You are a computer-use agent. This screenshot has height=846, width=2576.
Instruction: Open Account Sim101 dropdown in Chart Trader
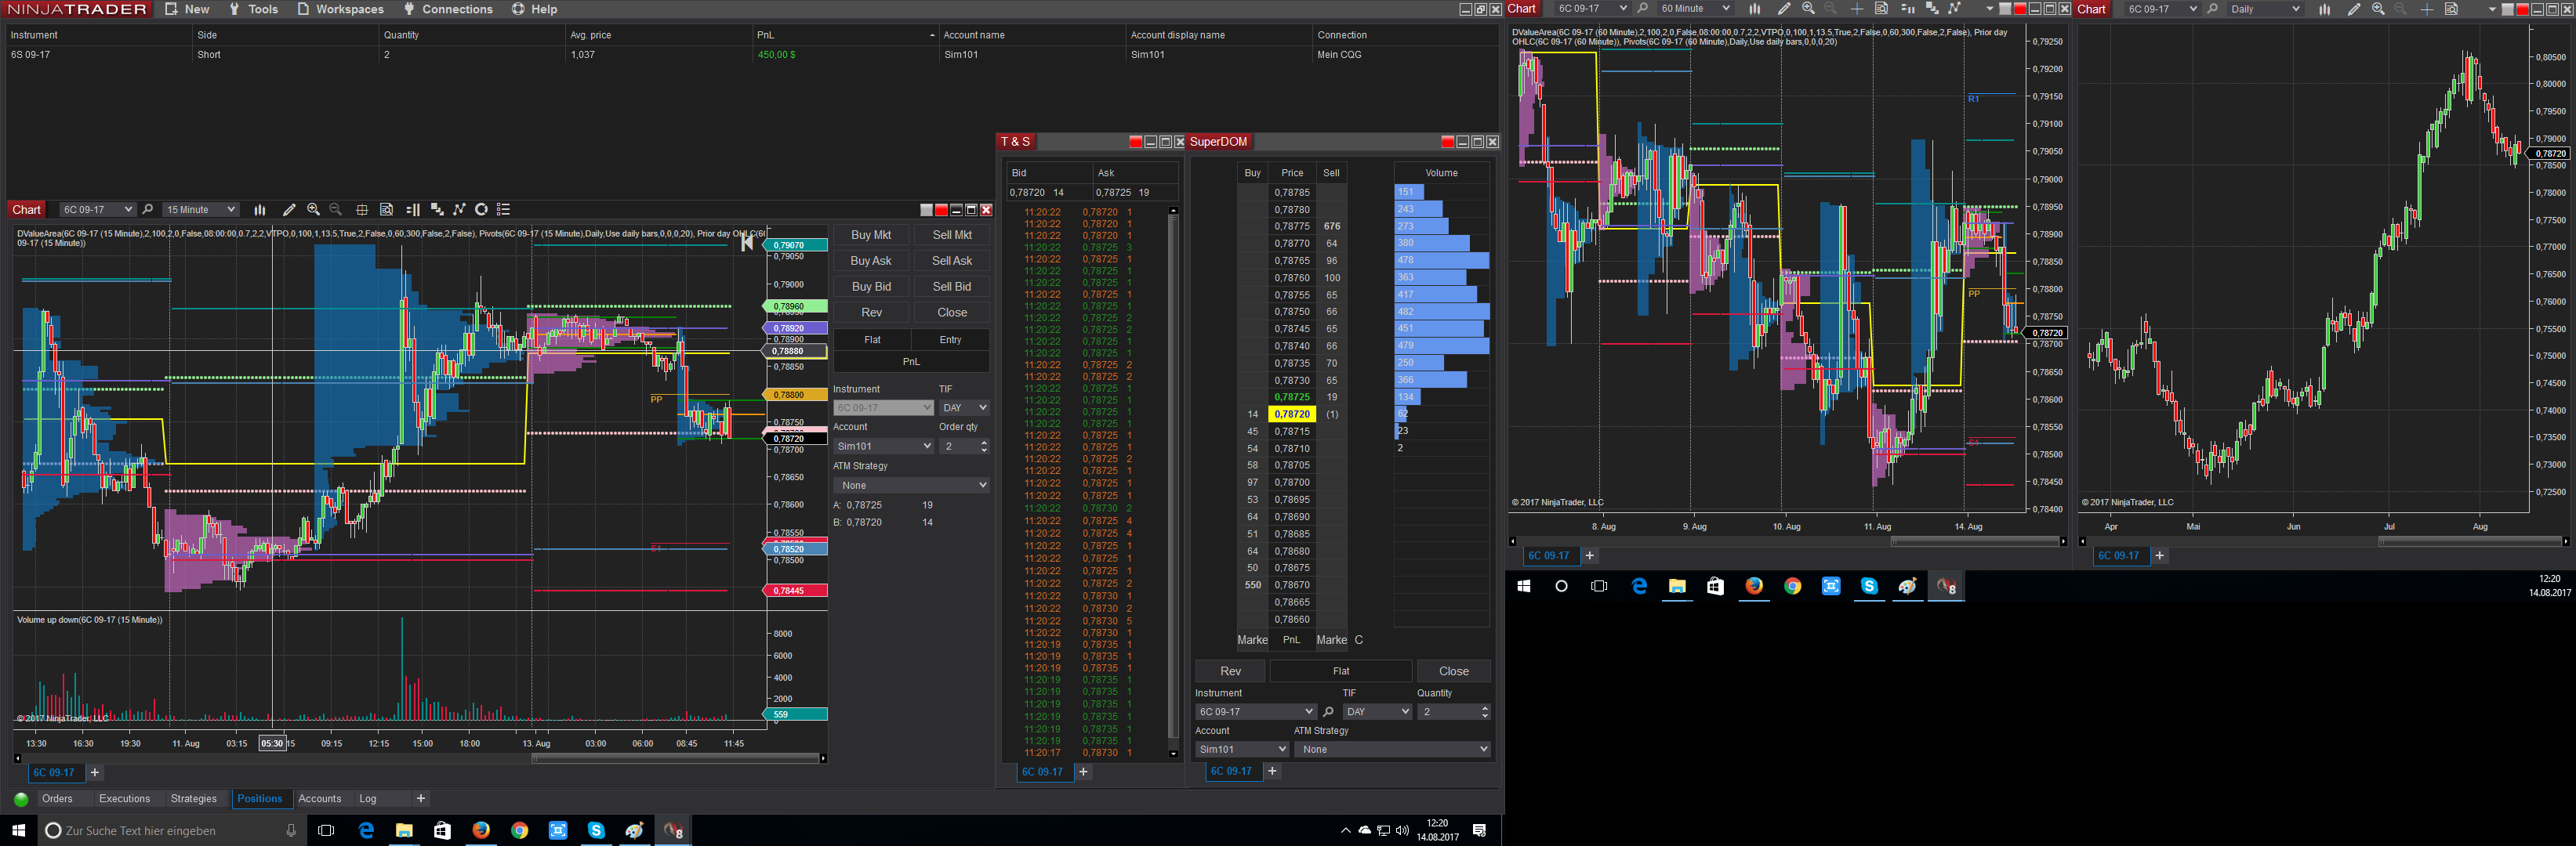pos(883,446)
